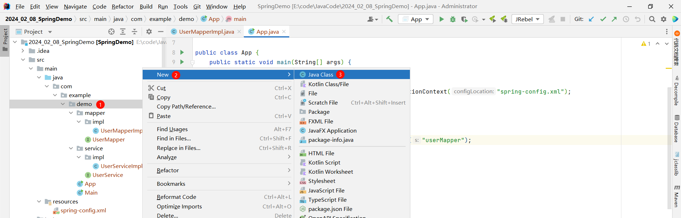
Task: Choose Java Class from New submenu
Action: [352, 74]
